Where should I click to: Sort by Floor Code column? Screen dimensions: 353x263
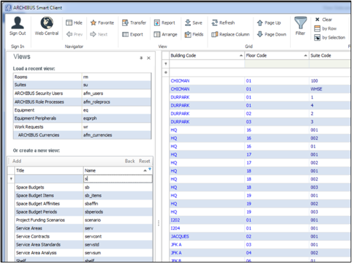tap(276, 55)
